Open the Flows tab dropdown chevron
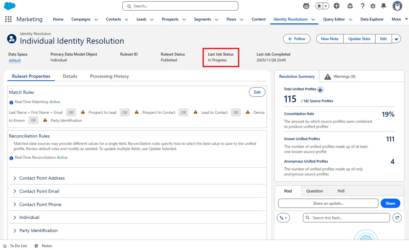 [x=242, y=19]
